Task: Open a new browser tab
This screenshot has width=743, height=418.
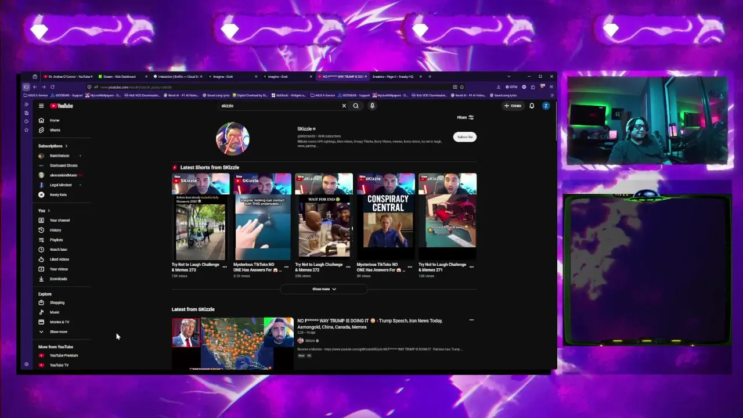Action: [430, 77]
